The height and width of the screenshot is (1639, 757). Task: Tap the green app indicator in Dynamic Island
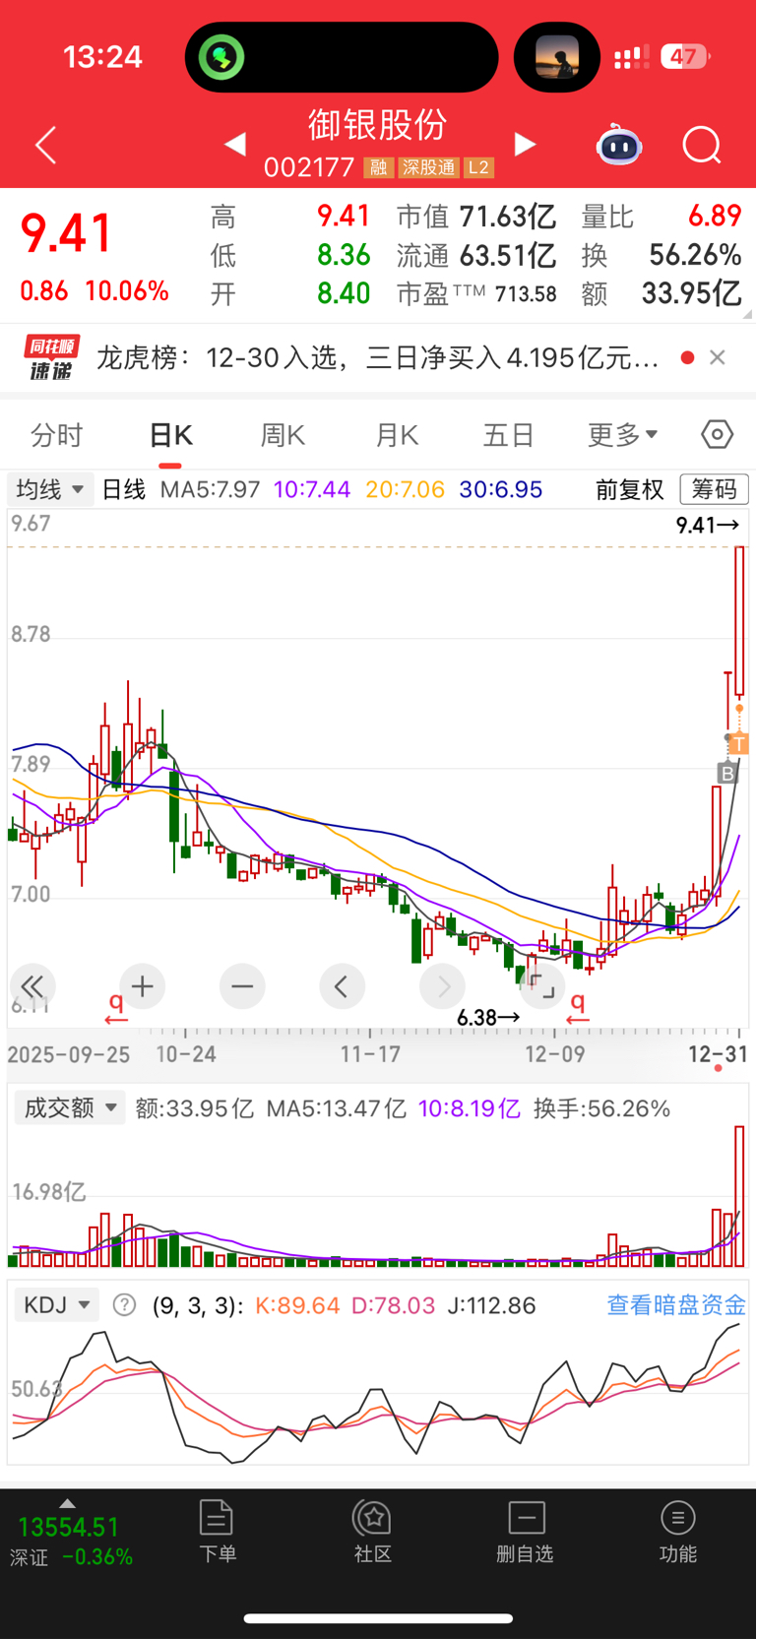(221, 57)
